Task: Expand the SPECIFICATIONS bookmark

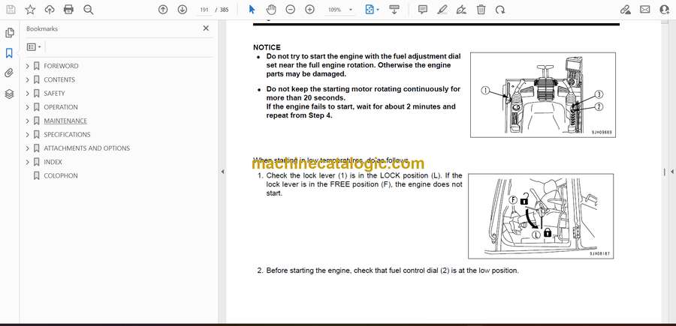Action: pyautogui.click(x=28, y=135)
